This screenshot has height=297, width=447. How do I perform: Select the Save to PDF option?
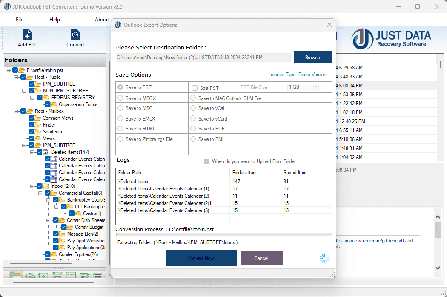[x=193, y=128]
